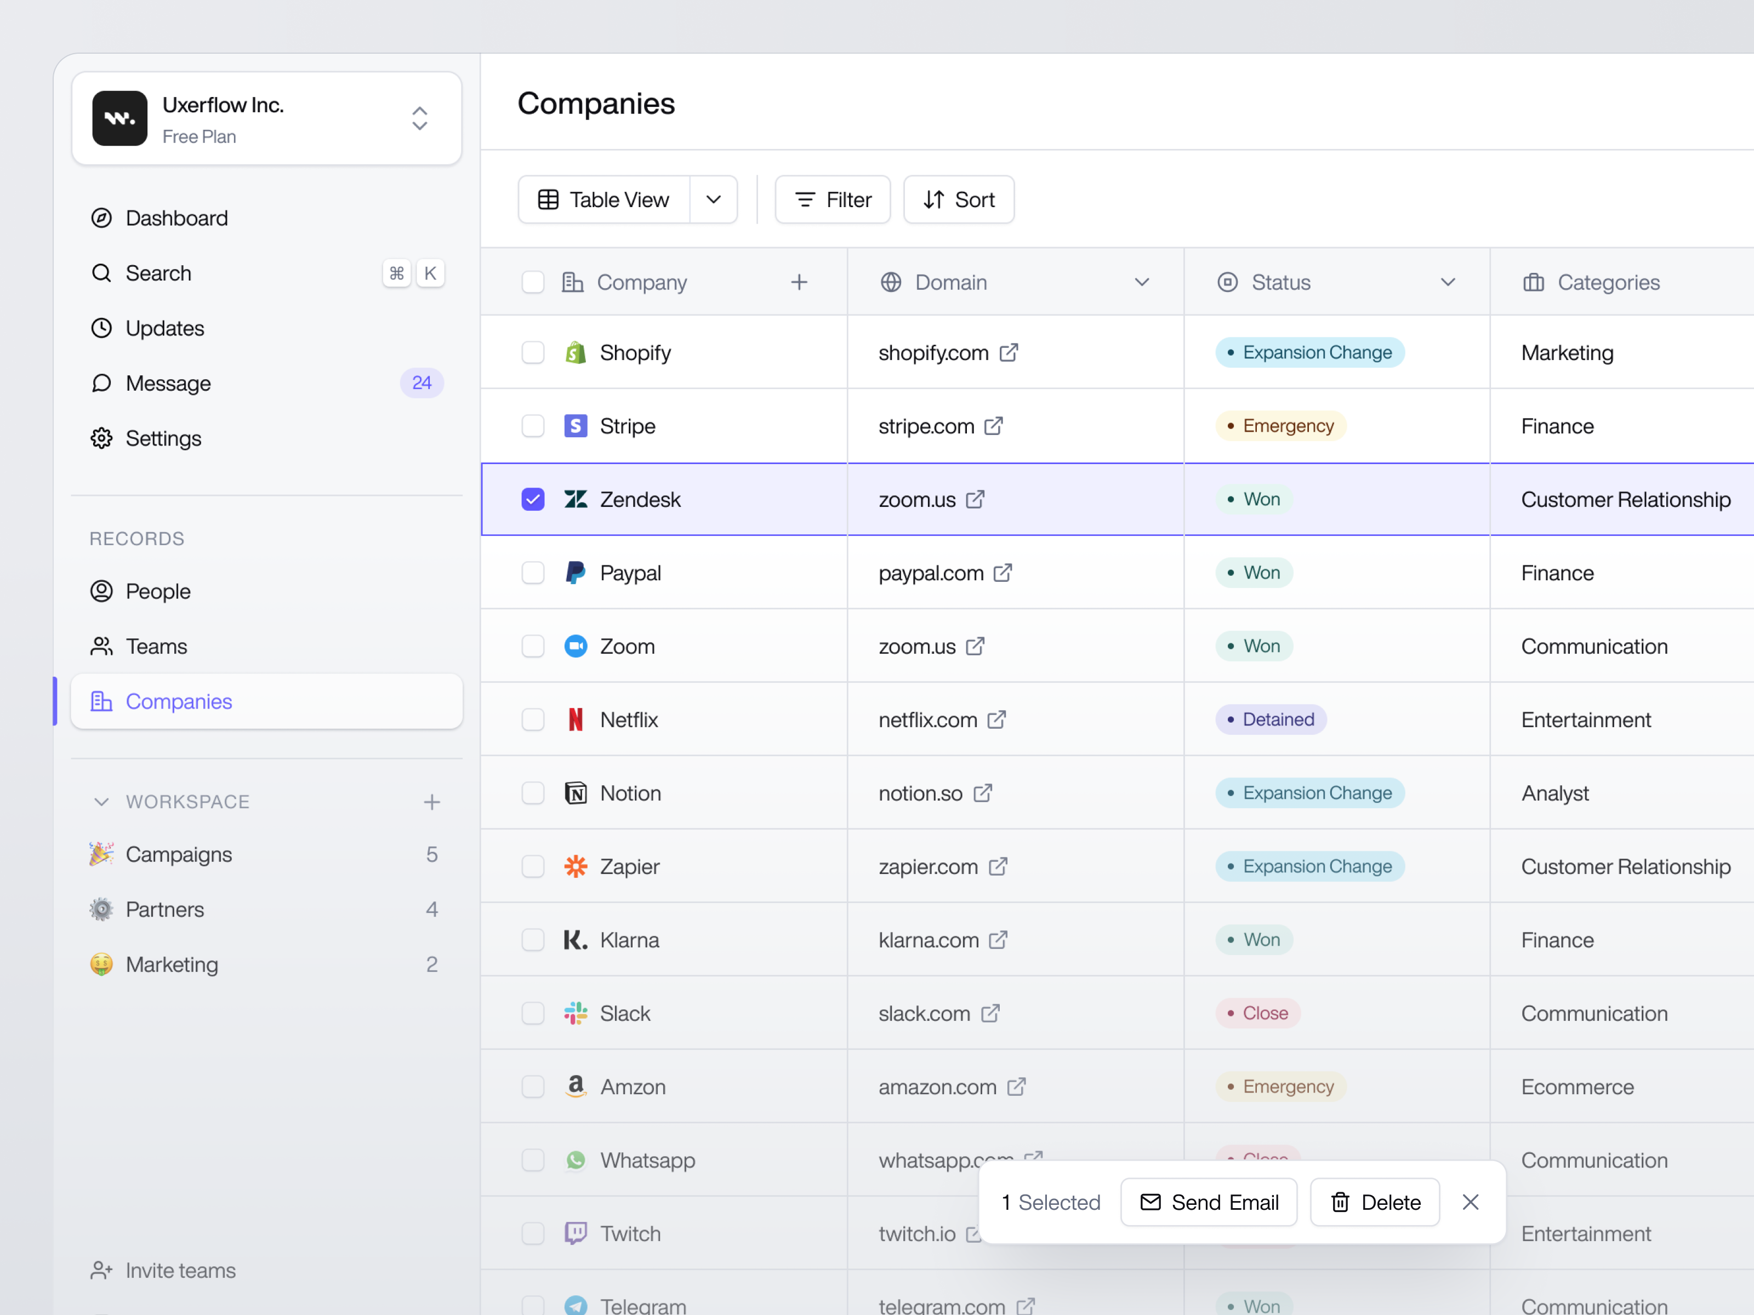Viewport: 1754px width, 1315px height.
Task: Click the Sort button
Action: coord(959,199)
